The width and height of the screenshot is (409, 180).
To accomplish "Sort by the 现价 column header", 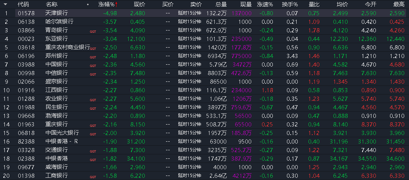I will 139,4.
